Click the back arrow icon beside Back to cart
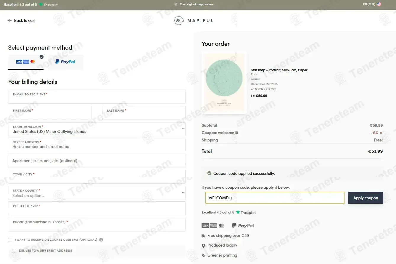This screenshot has width=396, height=264. pyautogui.click(x=10, y=21)
